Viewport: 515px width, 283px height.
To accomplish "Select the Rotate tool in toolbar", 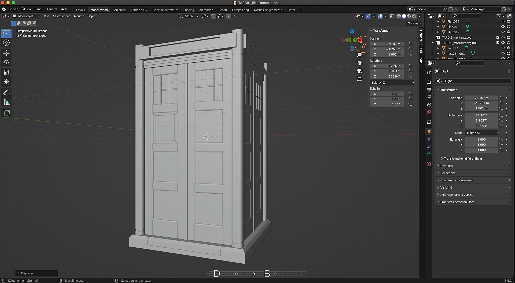I will (6, 63).
